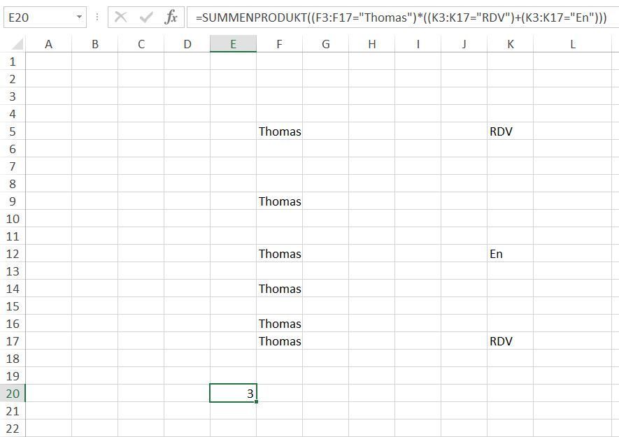Select row 22 header

coord(13,429)
